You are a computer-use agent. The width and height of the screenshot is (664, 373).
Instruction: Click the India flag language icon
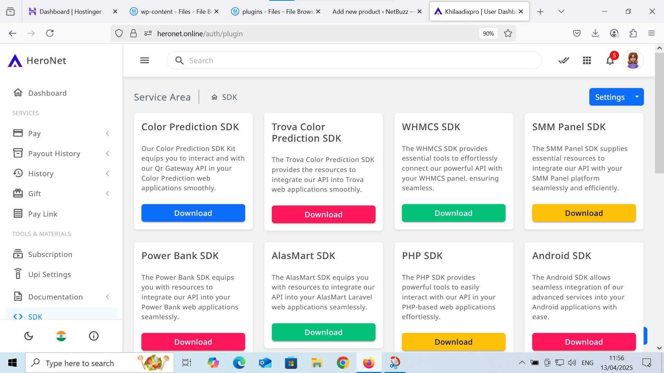pyautogui.click(x=61, y=336)
